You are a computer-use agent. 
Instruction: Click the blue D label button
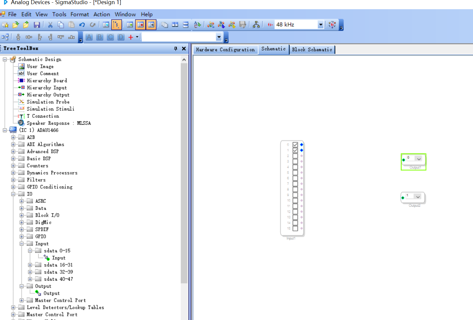pos(121,37)
